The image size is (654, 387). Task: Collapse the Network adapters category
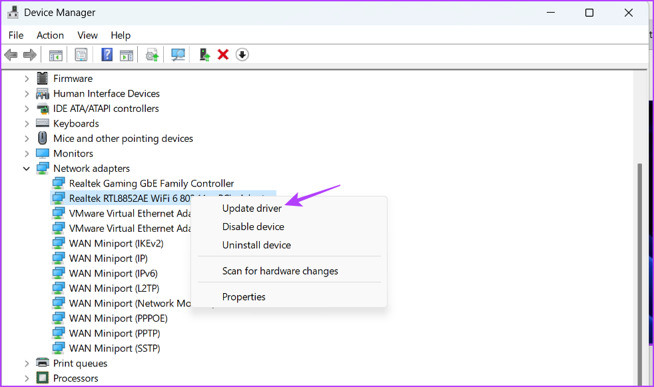pyautogui.click(x=26, y=169)
